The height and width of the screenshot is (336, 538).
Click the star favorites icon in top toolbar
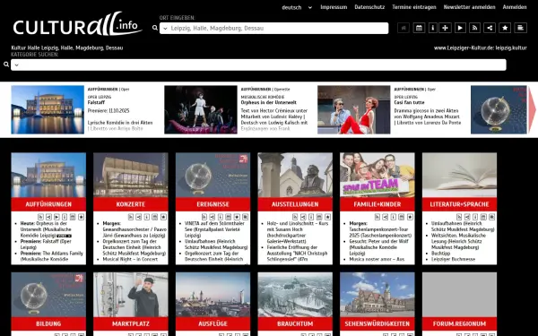pyautogui.click(x=505, y=28)
